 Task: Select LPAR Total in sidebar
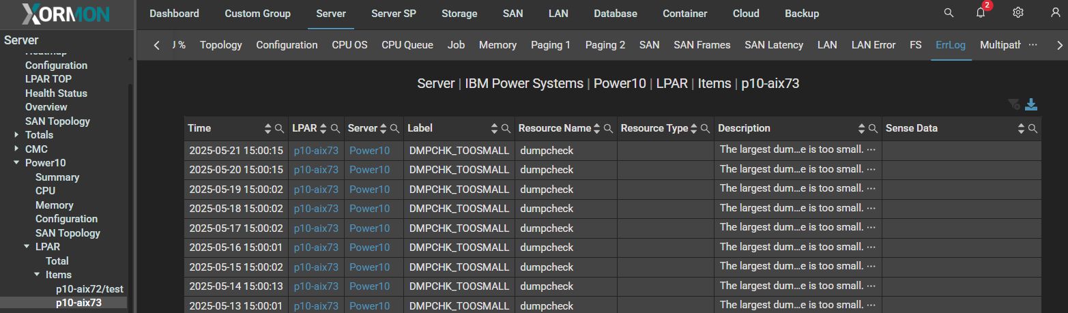tap(57, 261)
